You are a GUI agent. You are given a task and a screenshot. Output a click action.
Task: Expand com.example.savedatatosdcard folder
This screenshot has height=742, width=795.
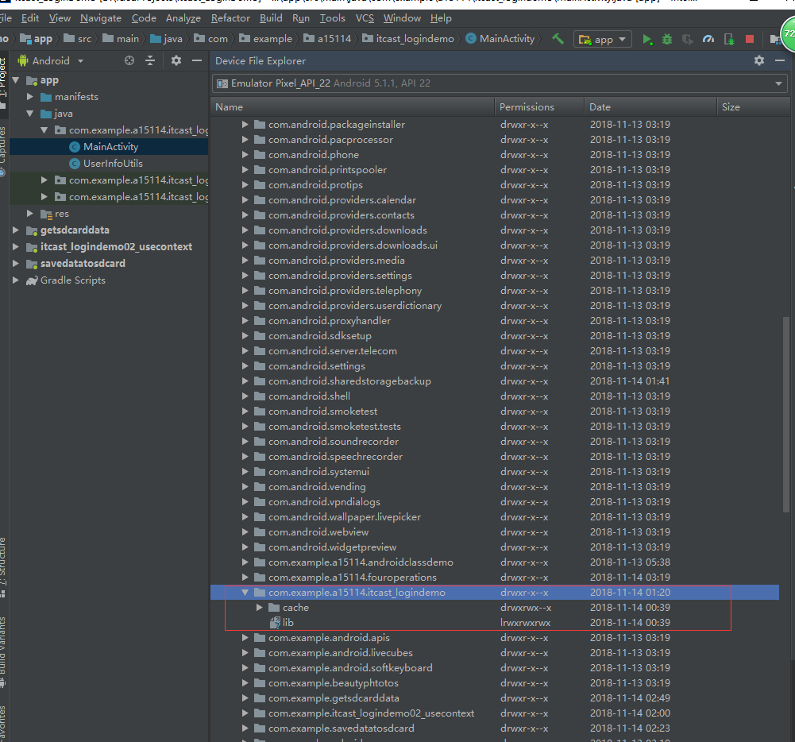(x=245, y=728)
